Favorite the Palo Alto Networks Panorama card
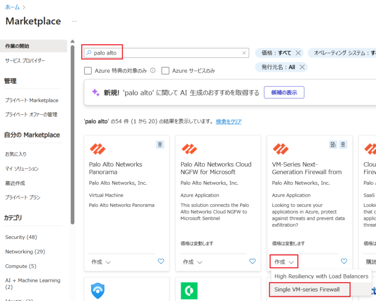 point(161,261)
